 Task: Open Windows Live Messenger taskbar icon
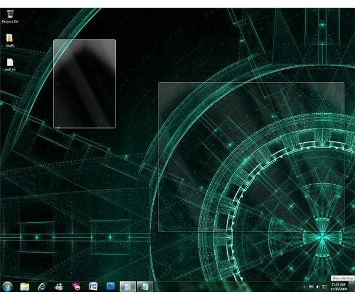[x=59, y=287]
